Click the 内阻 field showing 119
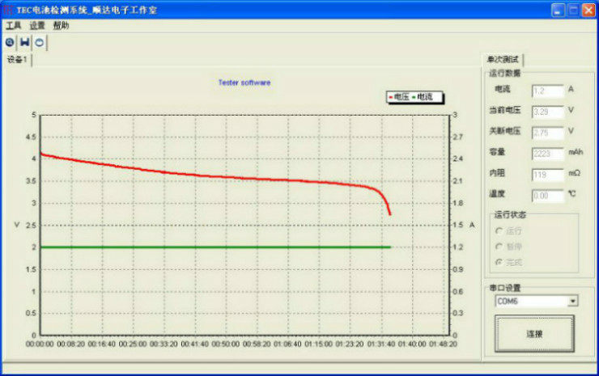Image resolution: width=599 pixels, height=376 pixels. tap(548, 175)
